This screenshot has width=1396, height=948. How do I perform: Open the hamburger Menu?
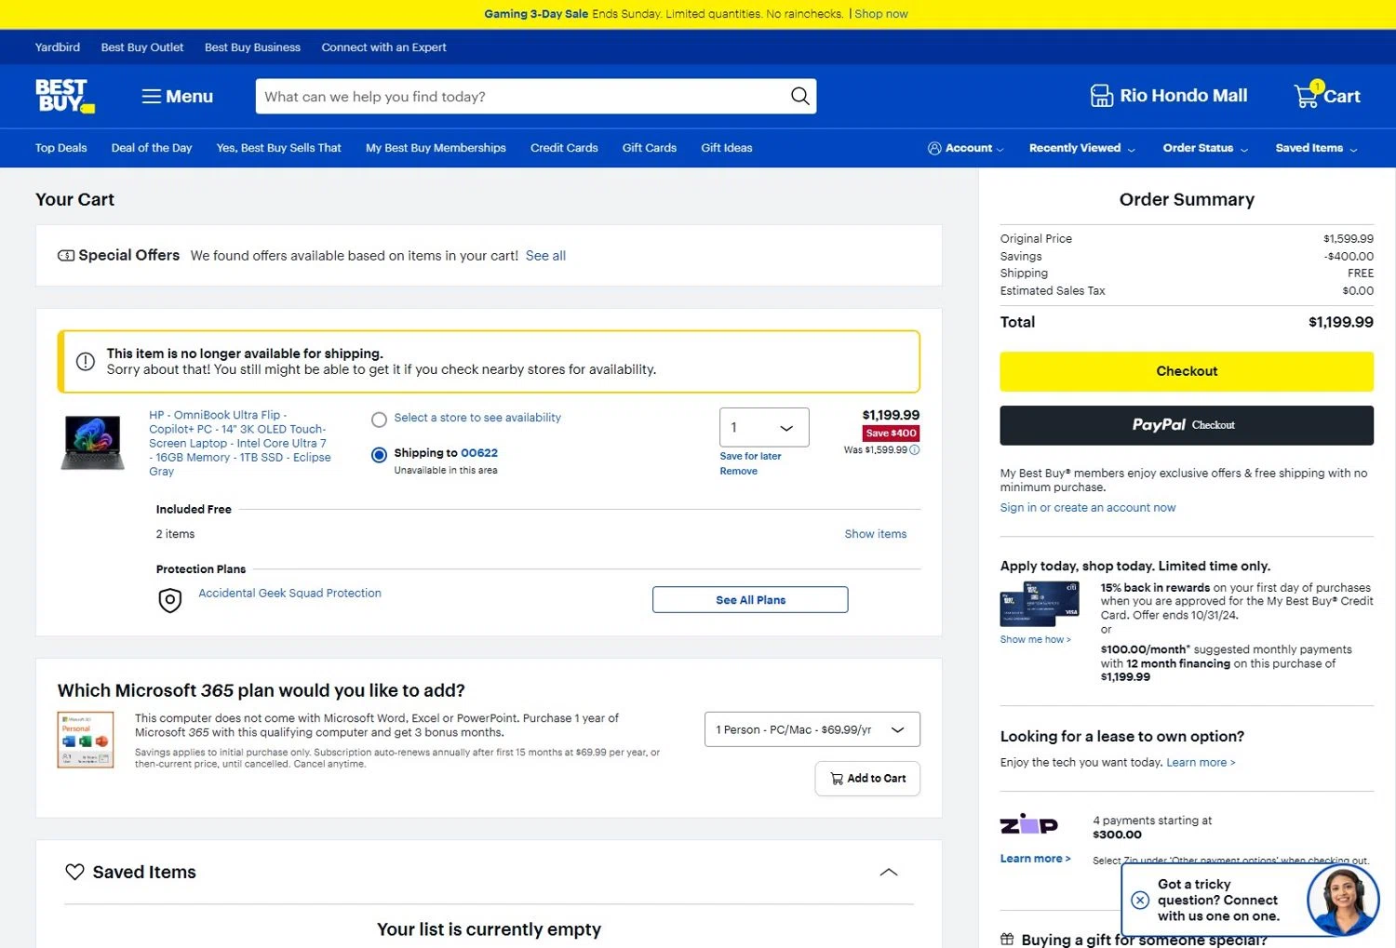(177, 96)
